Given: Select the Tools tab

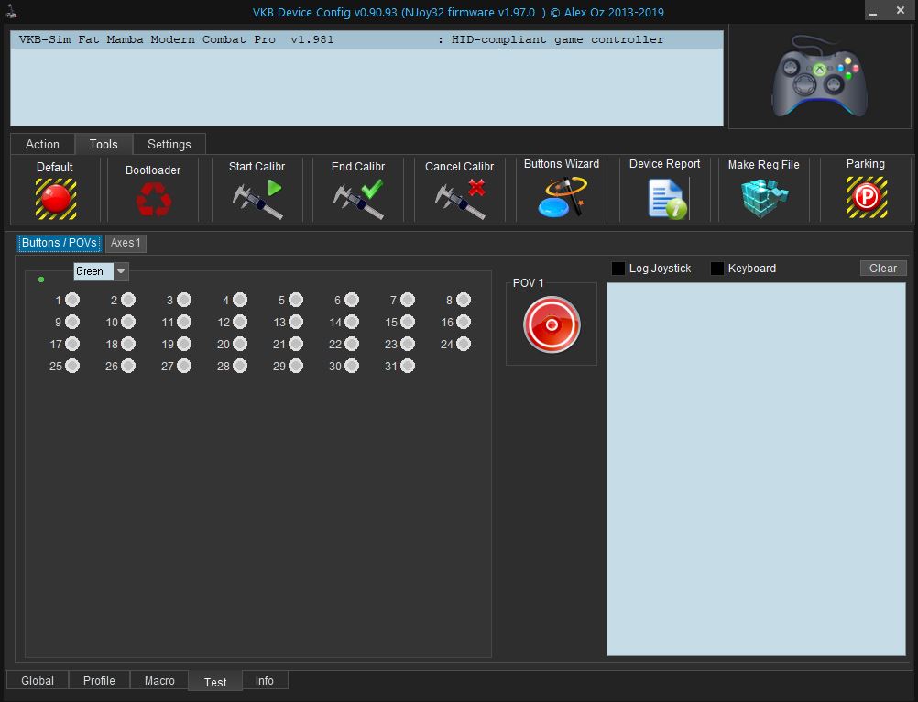Looking at the screenshot, I should (104, 144).
